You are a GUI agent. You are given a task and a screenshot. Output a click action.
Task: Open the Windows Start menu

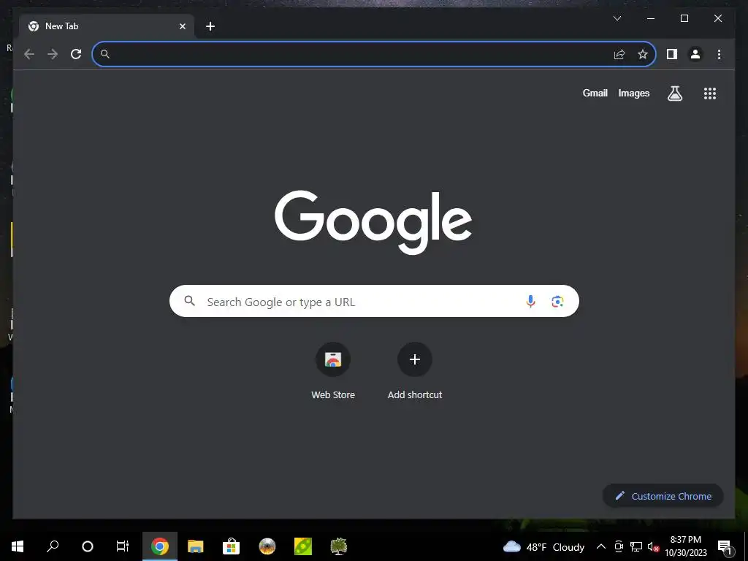pyautogui.click(x=18, y=546)
